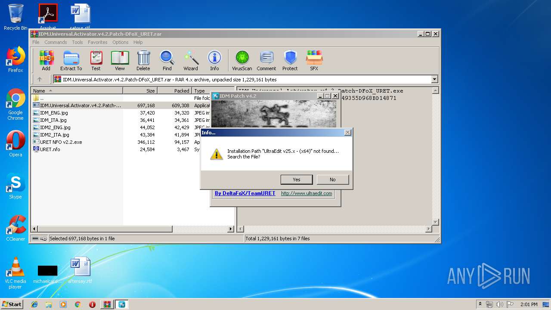This screenshot has height=310, width=551.
Task: Switch to IDM Patch taskbar button
Action: point(122,304)
